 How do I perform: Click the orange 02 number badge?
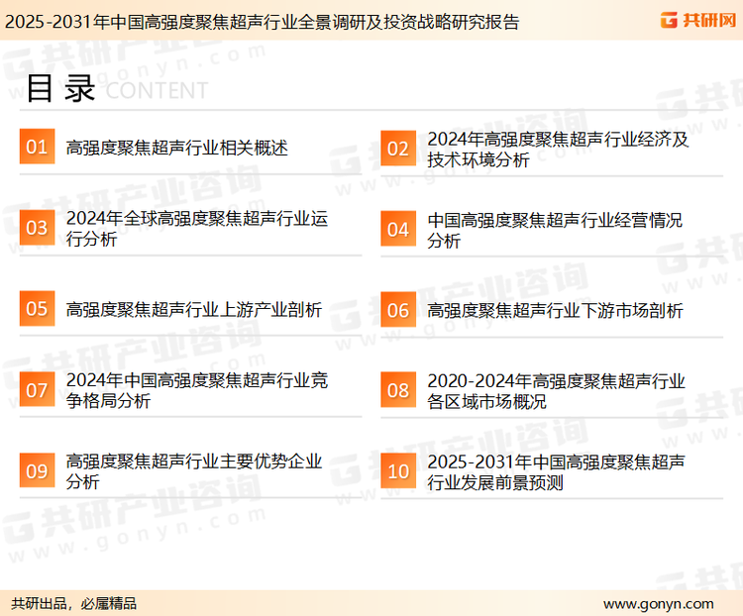point(398,149)
